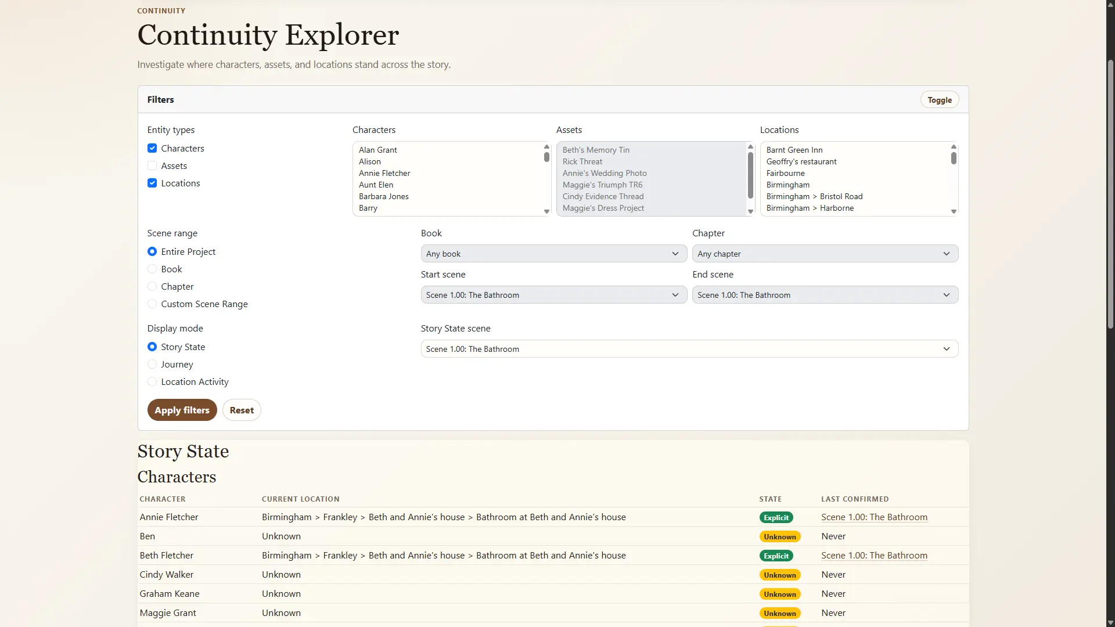Click Ben character name in table

(148, 536)
